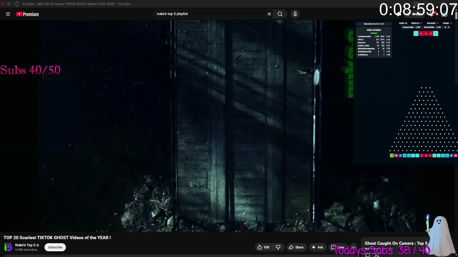This screenshot has height=257, width=458.
Task: Open the notifications bell
Action: coord(432,14)
